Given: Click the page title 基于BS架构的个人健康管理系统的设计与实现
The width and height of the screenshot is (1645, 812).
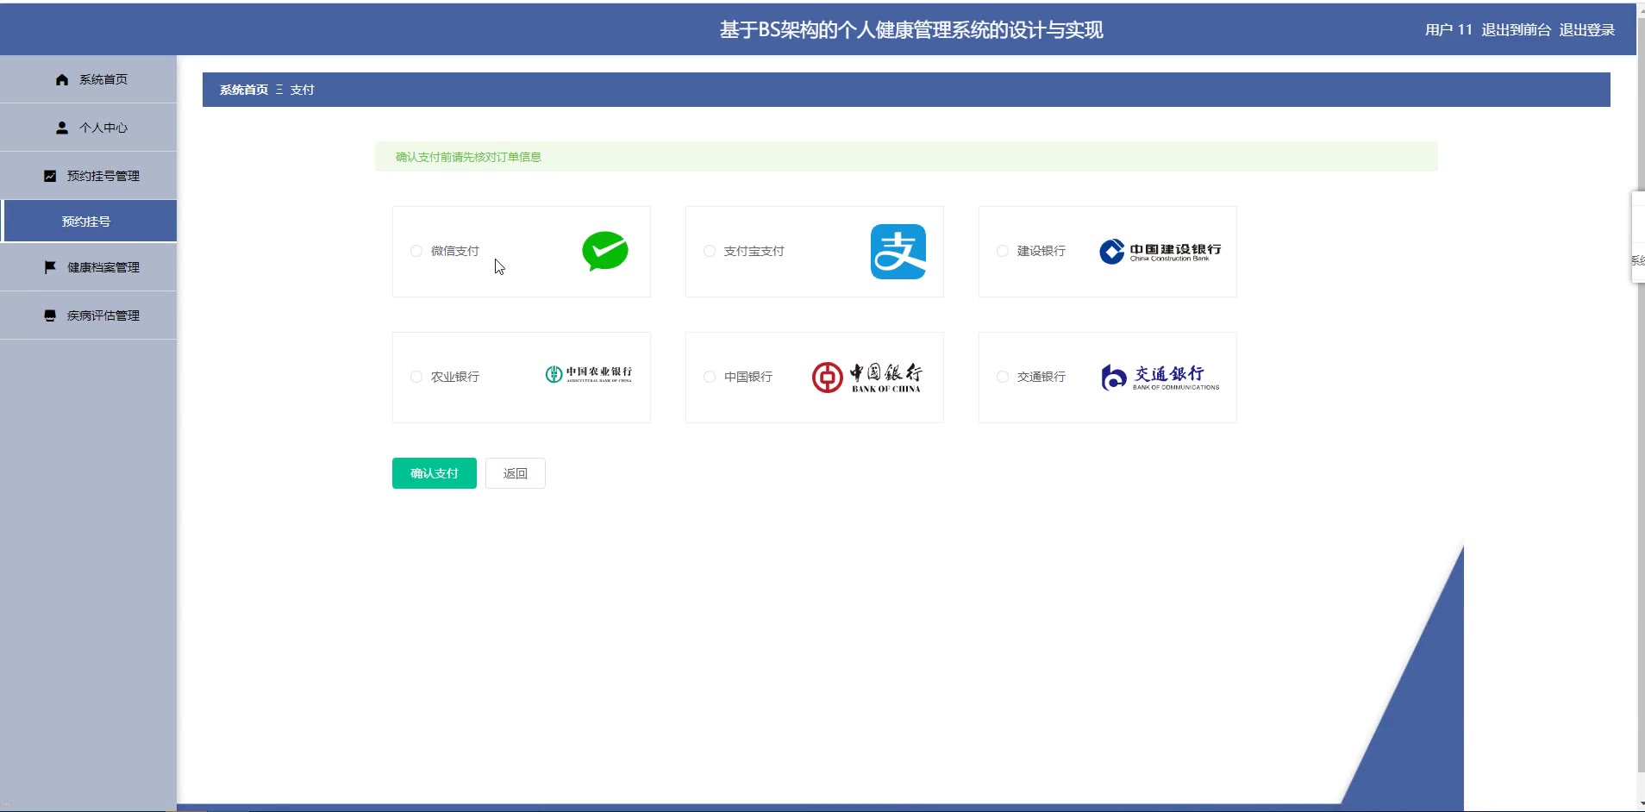Looking at the screenshot, I should click(911, 30).
